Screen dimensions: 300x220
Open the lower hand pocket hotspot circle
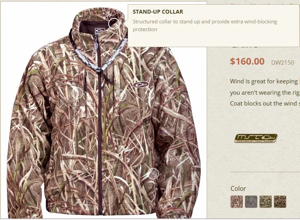(153, 174)
